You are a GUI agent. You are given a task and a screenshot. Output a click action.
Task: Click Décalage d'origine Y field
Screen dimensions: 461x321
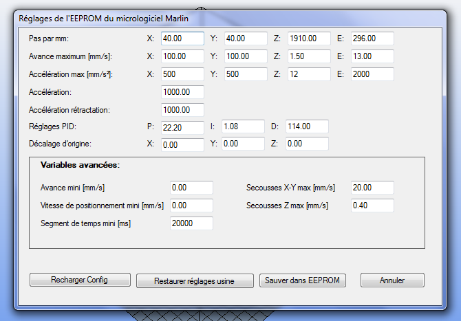(x=243, y=144)
